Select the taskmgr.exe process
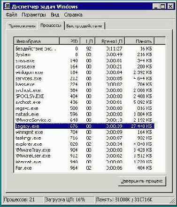The image size is (177, 207). (x=85, y=138)
